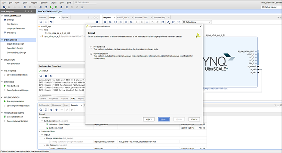Select the Include bitstream radio option

pyautogui.click(x=91, y=54)
